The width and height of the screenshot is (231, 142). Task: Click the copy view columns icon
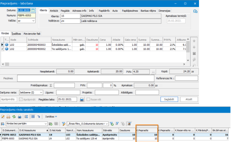coord(56,124)
